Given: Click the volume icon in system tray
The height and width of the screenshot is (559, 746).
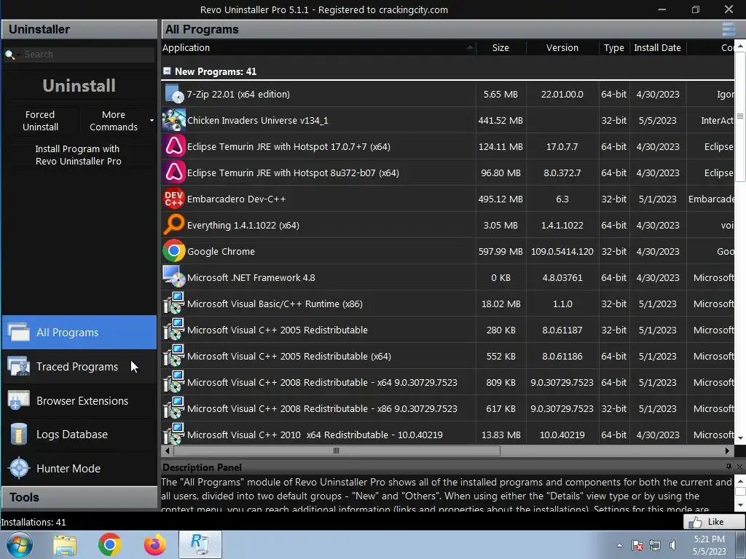Looking at the screenshot, I should (672, 545).
